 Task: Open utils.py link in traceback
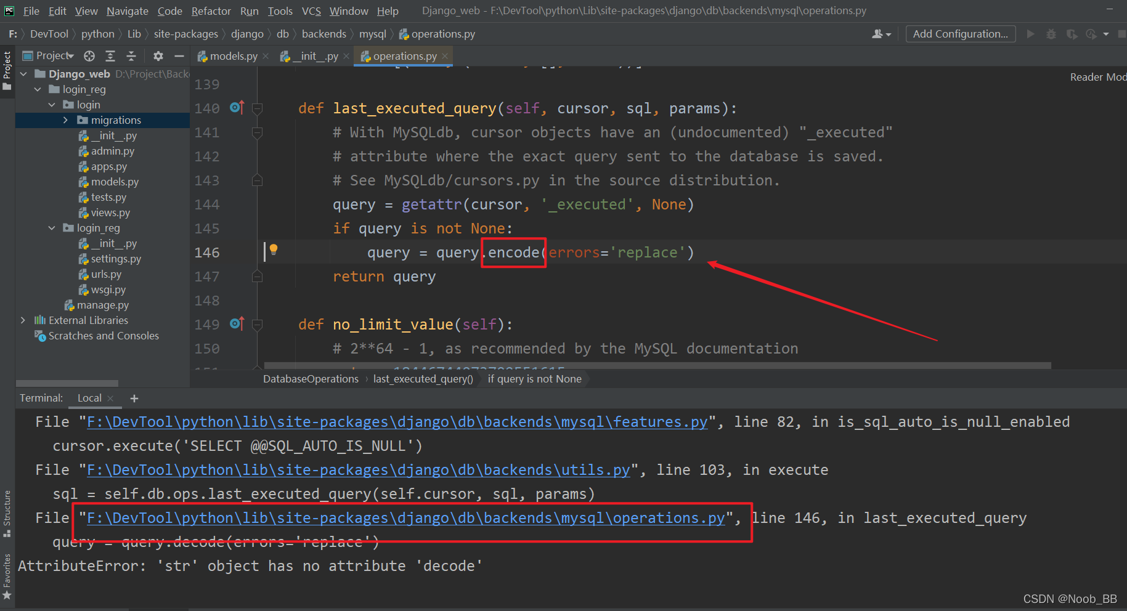coord(359,470)
